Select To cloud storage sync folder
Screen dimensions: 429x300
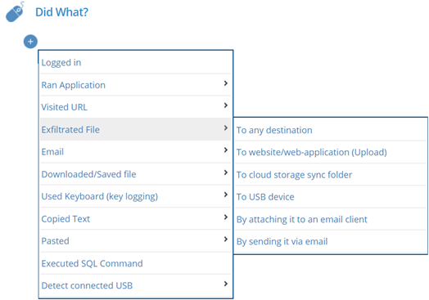point(331,175)
